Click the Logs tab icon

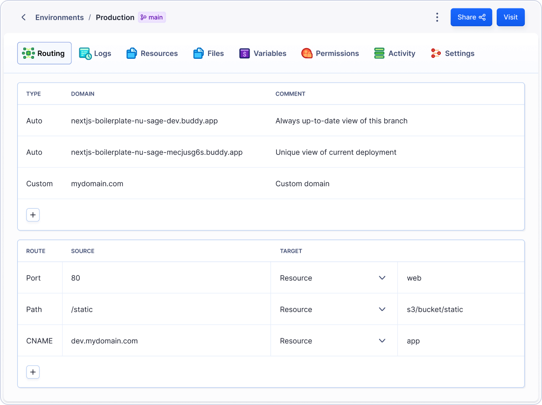pos(85,53)
